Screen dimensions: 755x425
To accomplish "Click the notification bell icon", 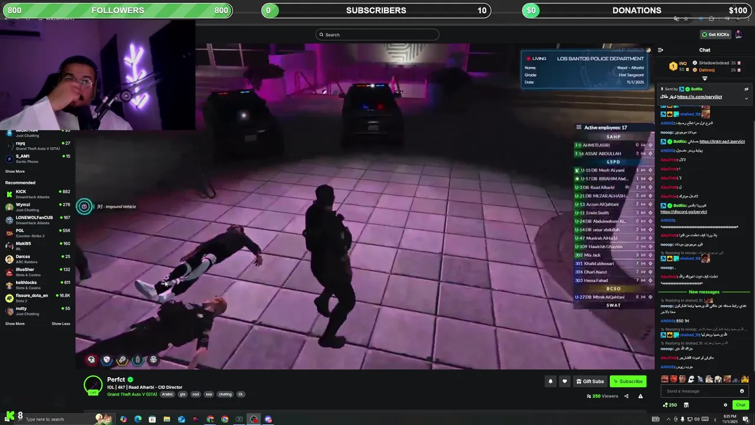I will pos(550,381).
